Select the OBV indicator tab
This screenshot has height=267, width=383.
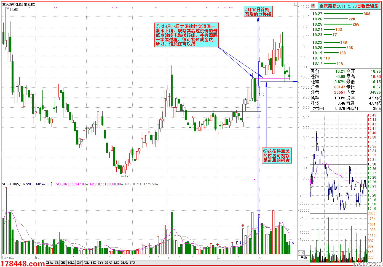[x=79, y=263]
